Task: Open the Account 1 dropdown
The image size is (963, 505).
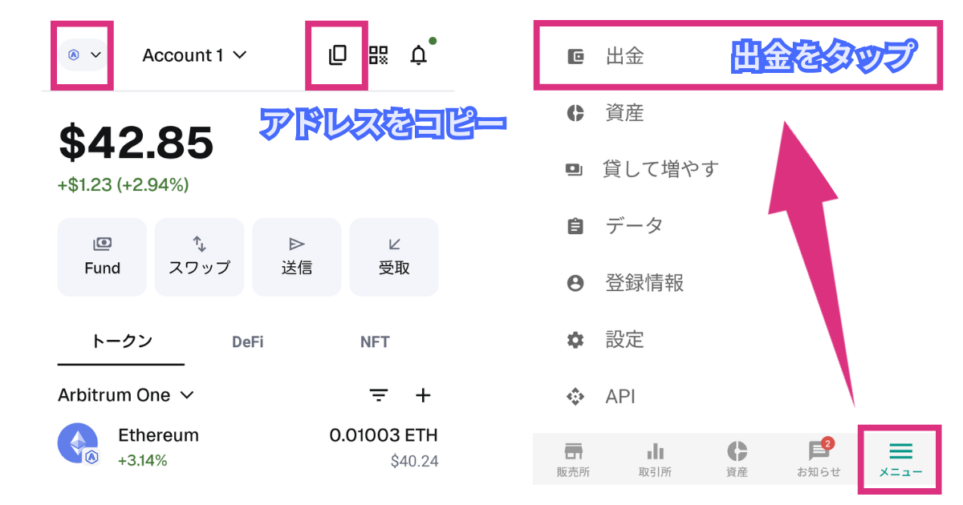Action: [194, 55]
